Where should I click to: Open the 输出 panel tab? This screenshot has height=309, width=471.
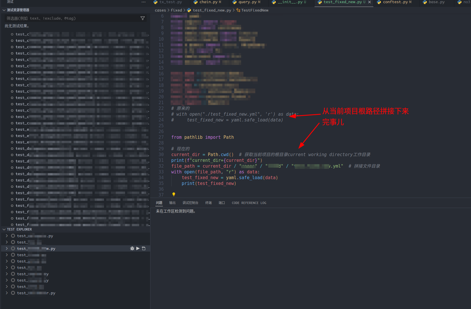[x=172, y=203]
